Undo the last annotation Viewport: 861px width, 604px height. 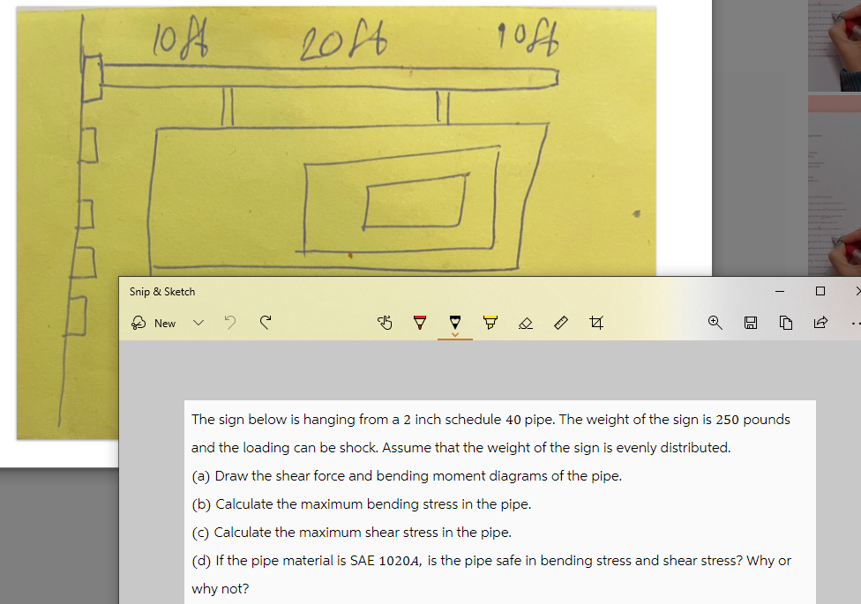coord(230,323)
